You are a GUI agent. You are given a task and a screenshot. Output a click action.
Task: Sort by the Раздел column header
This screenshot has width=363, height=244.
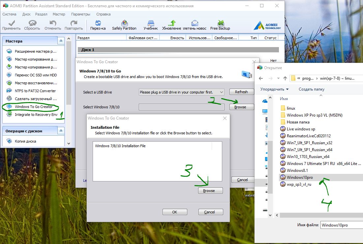(x=101, y=38)
